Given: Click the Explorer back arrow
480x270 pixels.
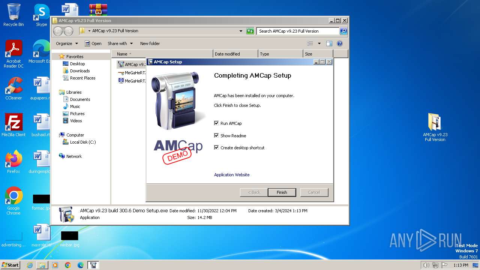Looking at the screenshot, I should pyautogui.click(x=58, y=31).
